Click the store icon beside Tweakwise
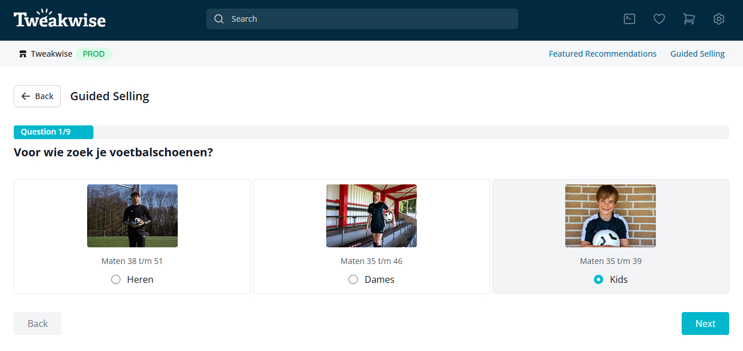This screenshot has height=351, width=743. point(23,54)
